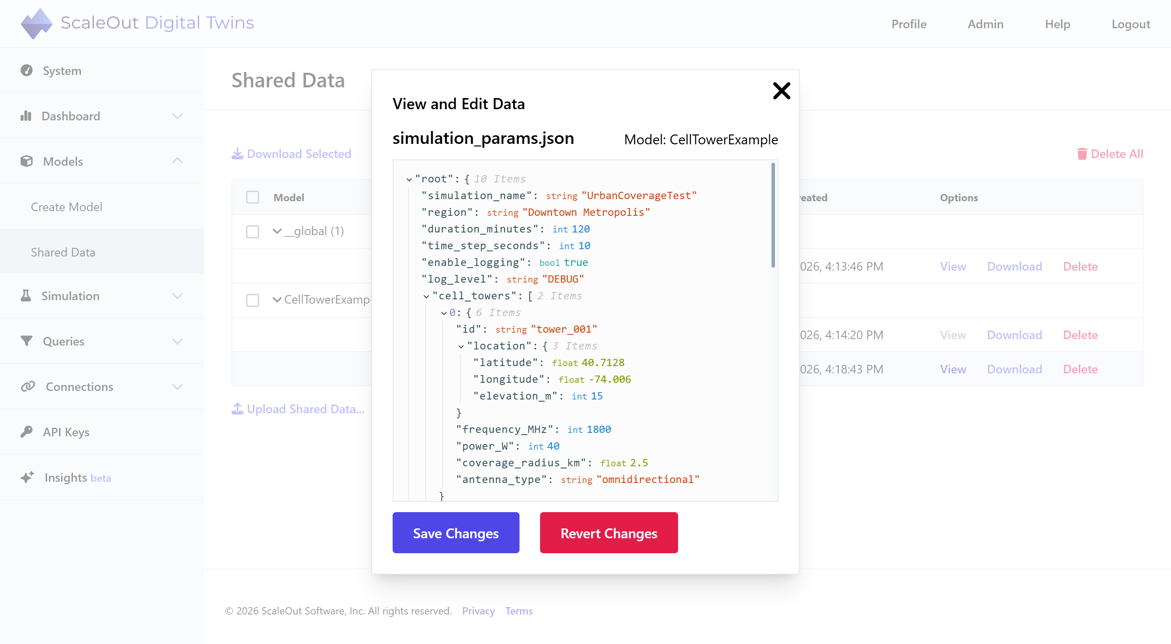1171x644 pixels.
Task: Open the System sidebar item
Action: click(102, 70)
